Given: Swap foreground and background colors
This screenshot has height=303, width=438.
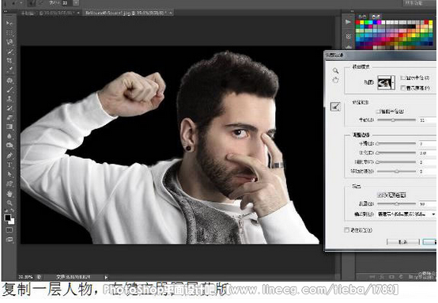Looking at the screenshot, I should click(x=13, y=210).
